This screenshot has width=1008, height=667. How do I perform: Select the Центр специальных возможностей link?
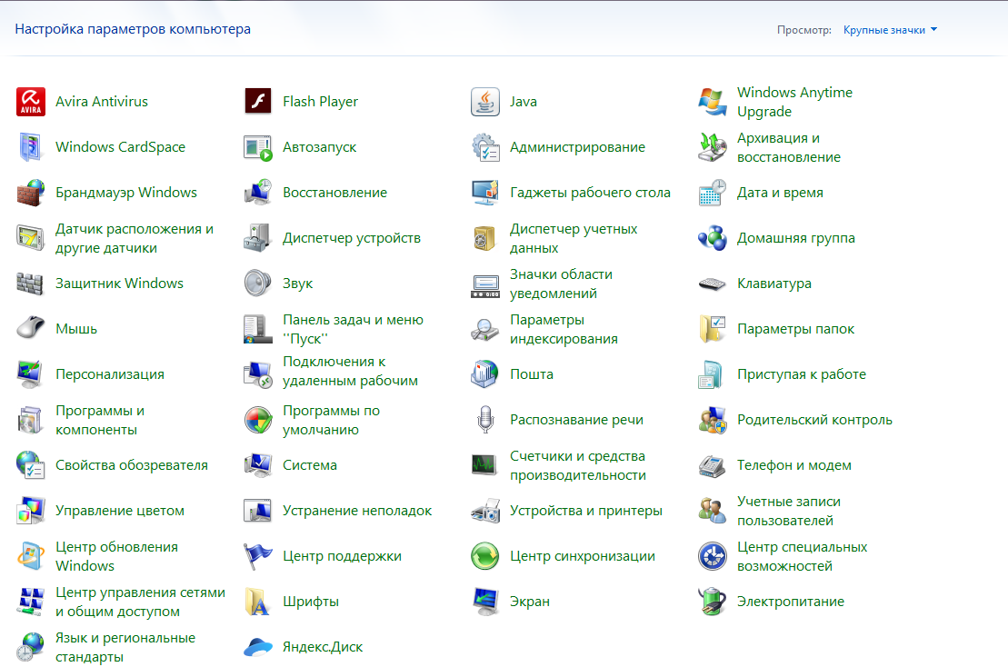point(803,556)
